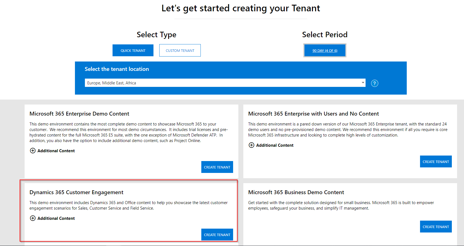Click the Microsoft 365 Enterprise Demo Content title

pyautogui.click(x=79, y=114)
